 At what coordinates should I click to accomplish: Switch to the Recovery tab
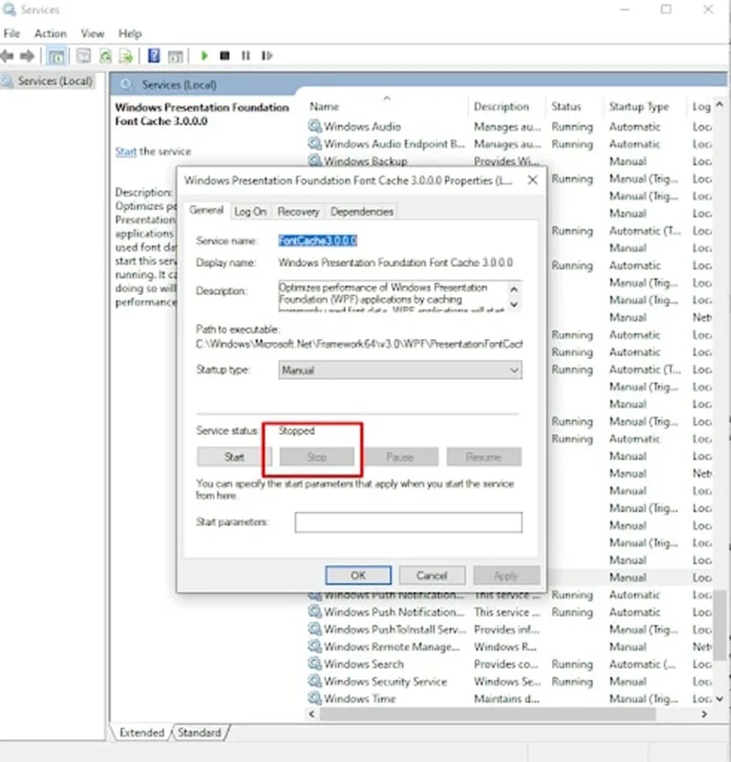coord(299,212)
